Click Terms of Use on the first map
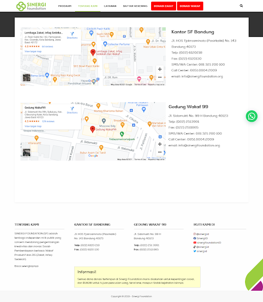Viewport: 263px width, 302px height. [x=140, y=84]
